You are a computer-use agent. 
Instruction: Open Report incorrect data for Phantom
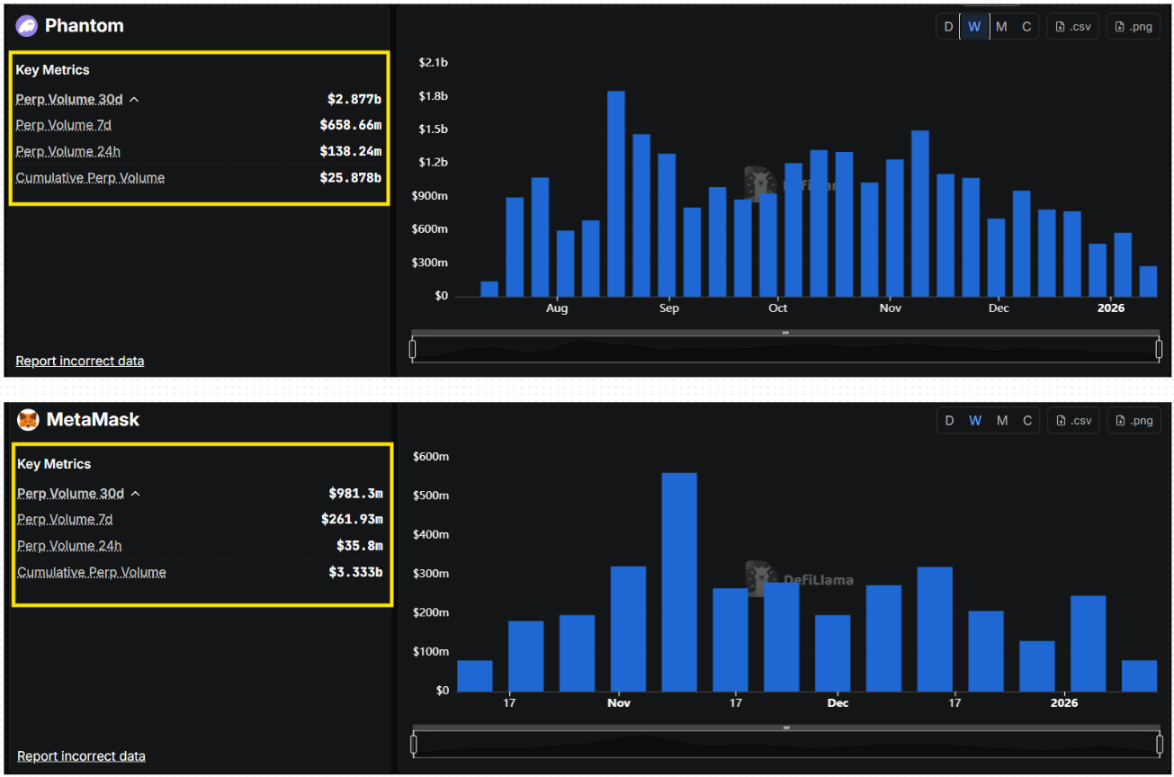(79, 361)
